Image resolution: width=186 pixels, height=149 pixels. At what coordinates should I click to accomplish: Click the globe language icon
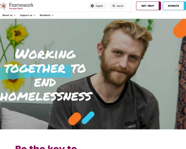click(92, 6)
